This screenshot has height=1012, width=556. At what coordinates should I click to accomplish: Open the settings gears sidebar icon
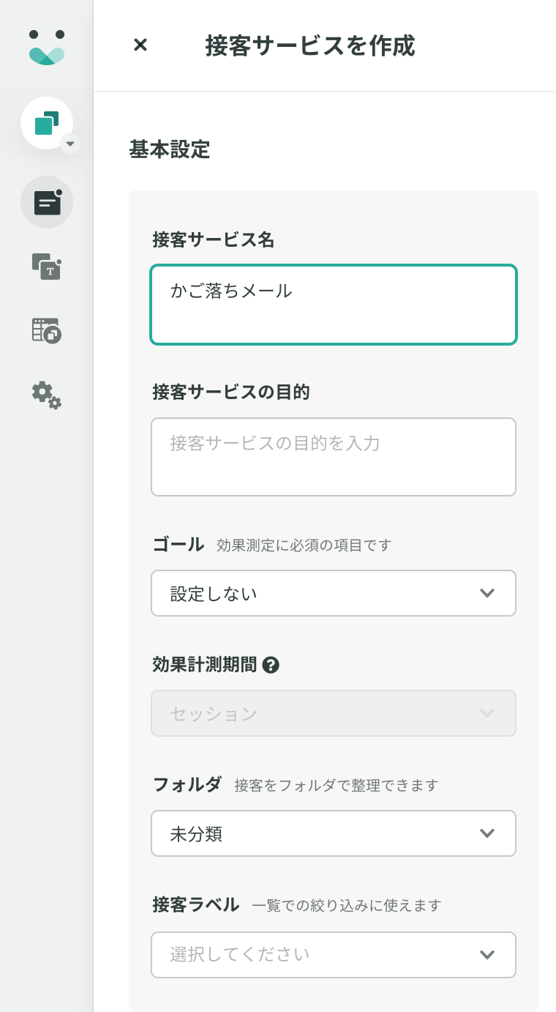pyautogui.click(x=47, y=395)
